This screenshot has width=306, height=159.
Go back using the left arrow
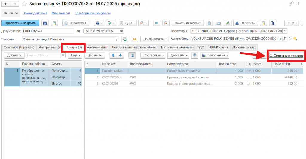(x=6, y=4)
